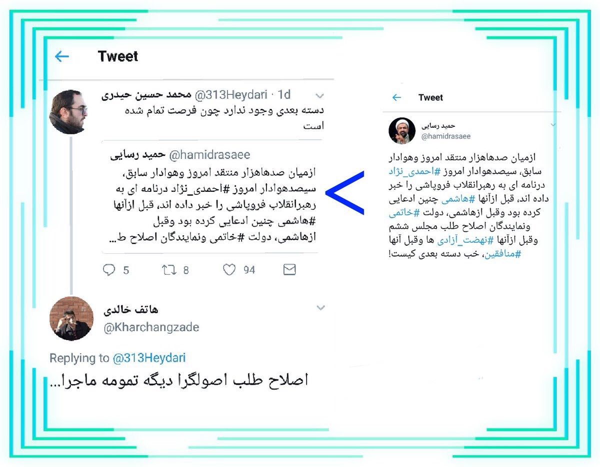View حمید رسایی avatar in right panel
The height and width of the screenshot is (467, 600).
point(401,131)
